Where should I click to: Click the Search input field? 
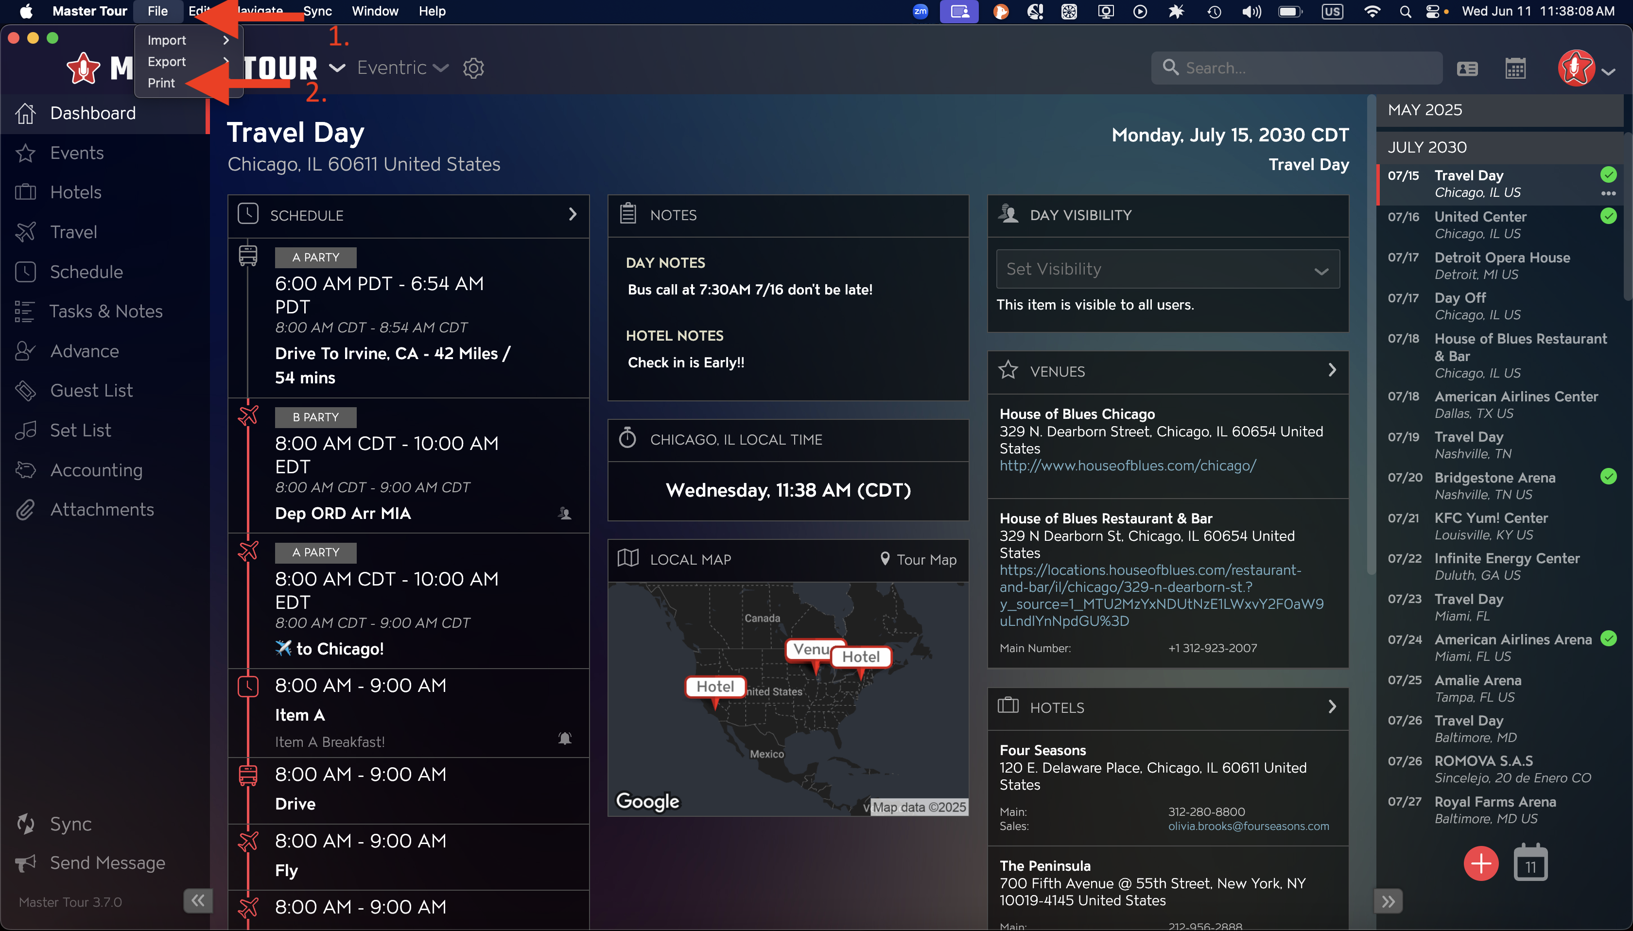tap(1297, 68)
